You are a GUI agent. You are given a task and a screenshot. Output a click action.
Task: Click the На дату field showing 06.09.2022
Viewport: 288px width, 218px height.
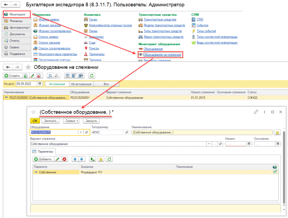coord(27,84)
